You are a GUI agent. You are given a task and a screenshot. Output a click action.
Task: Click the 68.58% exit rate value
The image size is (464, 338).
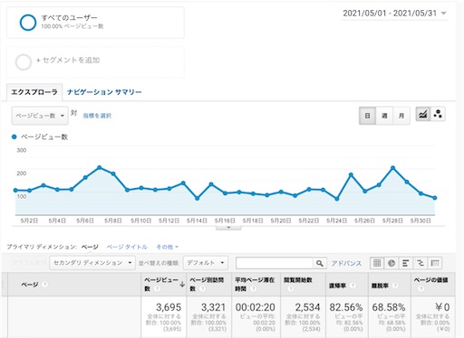click(x=389, y=307)
